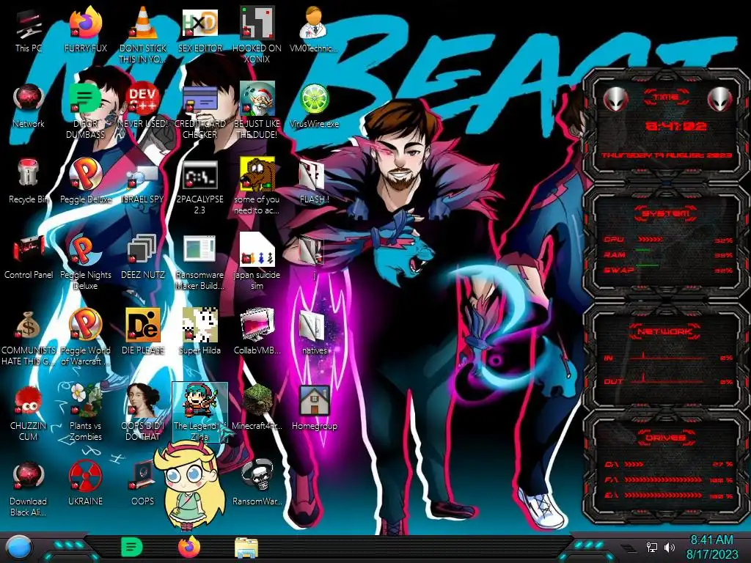Open the UKRAINE radiation icon
This screenshot has height=563, width=751.
[x=85, y=476]
